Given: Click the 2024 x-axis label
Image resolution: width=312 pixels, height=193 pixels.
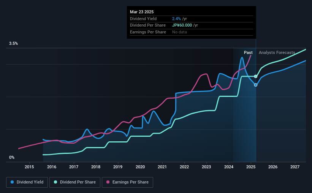Looking at the screenshot, I should pyautogui.click(x=229, y=167).
